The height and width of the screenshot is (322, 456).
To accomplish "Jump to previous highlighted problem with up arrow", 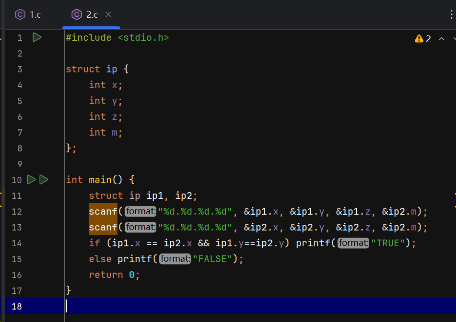I will (441, 39).
